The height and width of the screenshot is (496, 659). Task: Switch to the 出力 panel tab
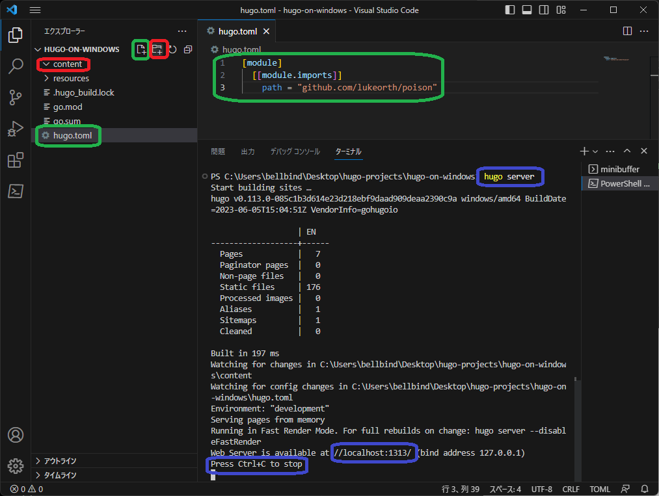[x=248, y=151]
